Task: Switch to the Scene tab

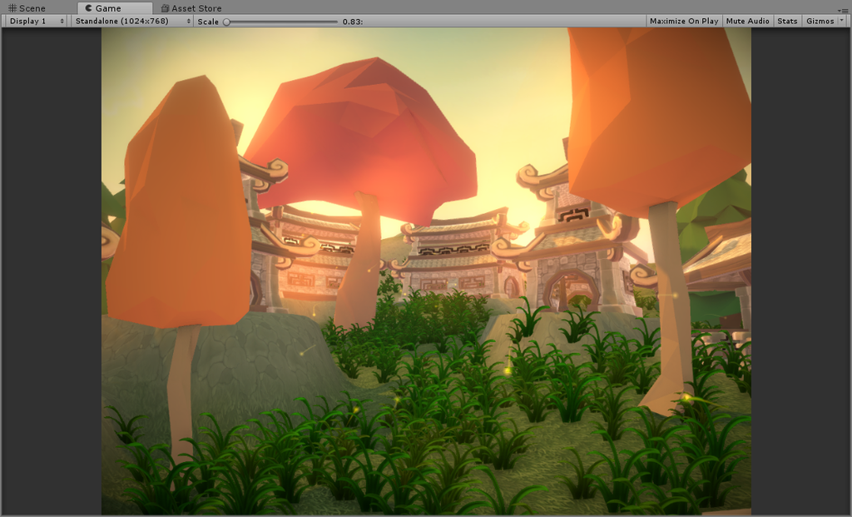Action: (x=31, y=8)
